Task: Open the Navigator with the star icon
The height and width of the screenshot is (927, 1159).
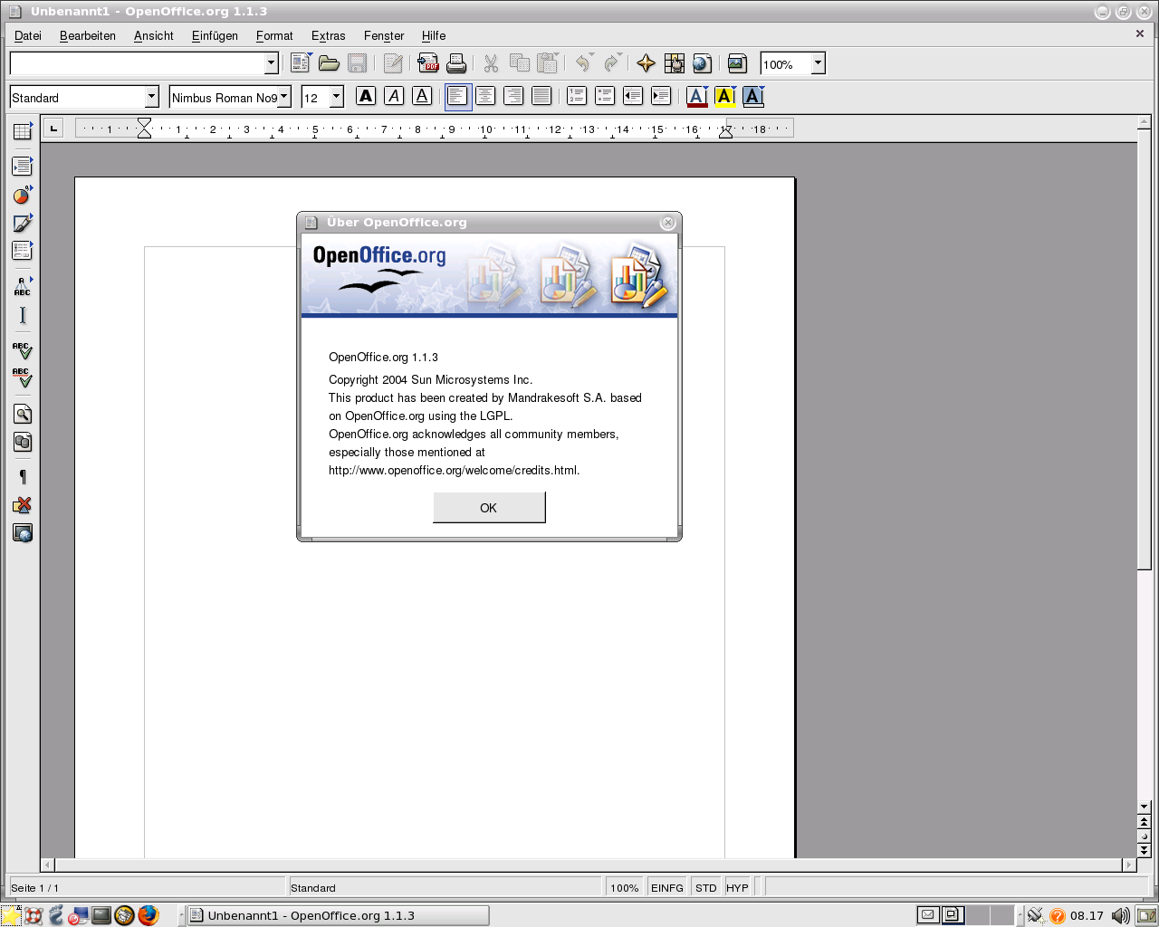Action: click(646, 63)
